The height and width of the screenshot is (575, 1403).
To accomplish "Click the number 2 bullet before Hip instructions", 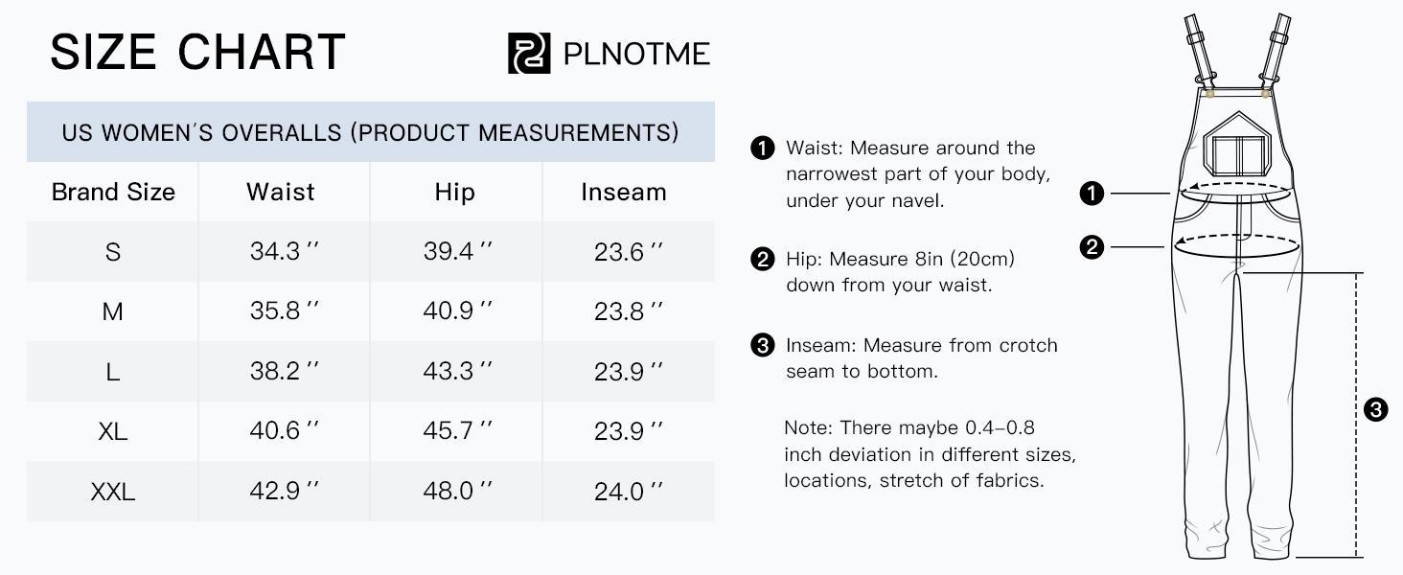I will [762, 259].
